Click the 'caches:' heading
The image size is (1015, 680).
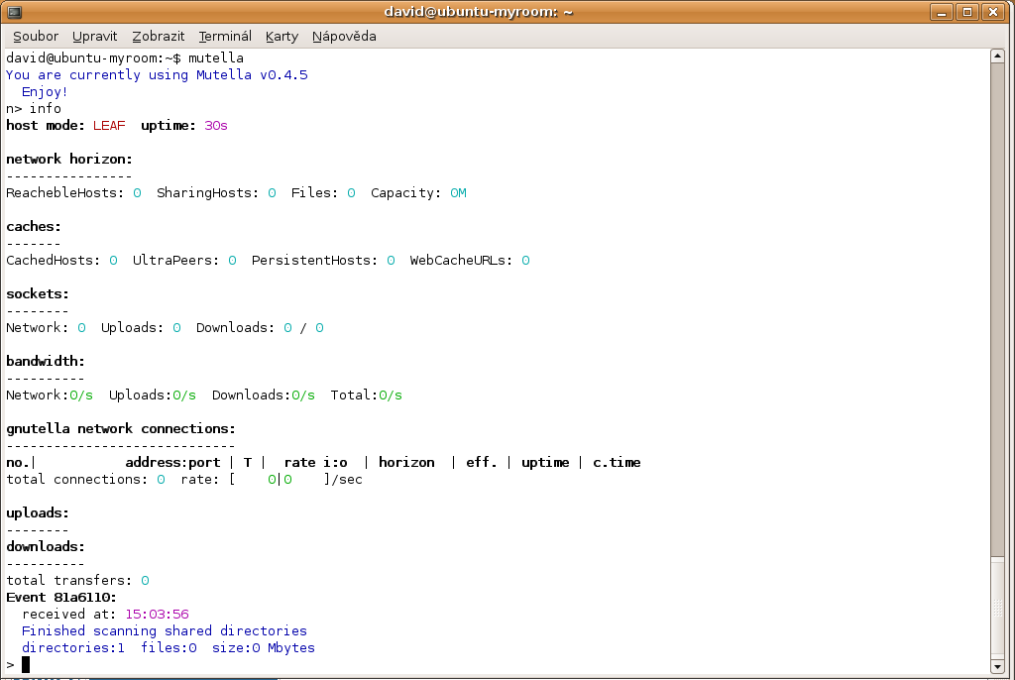[34, 227]
